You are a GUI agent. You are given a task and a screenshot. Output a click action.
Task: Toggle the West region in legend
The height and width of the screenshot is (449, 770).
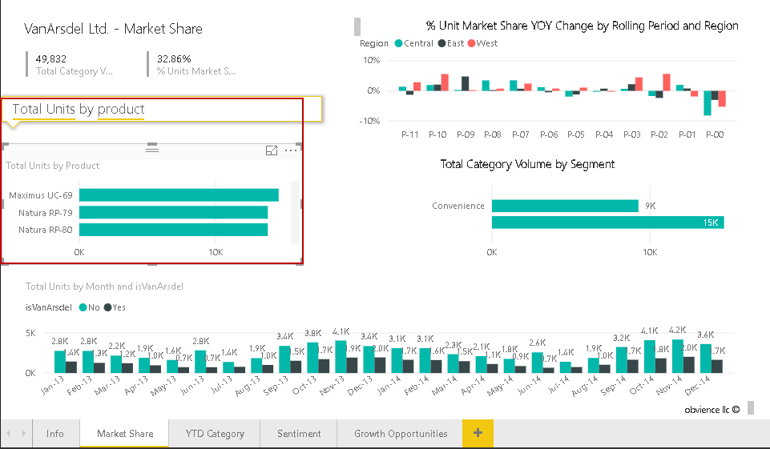pyautogui.click(x=472, y=43)
